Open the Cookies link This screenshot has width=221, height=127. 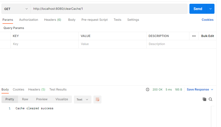tap(207, 20)
